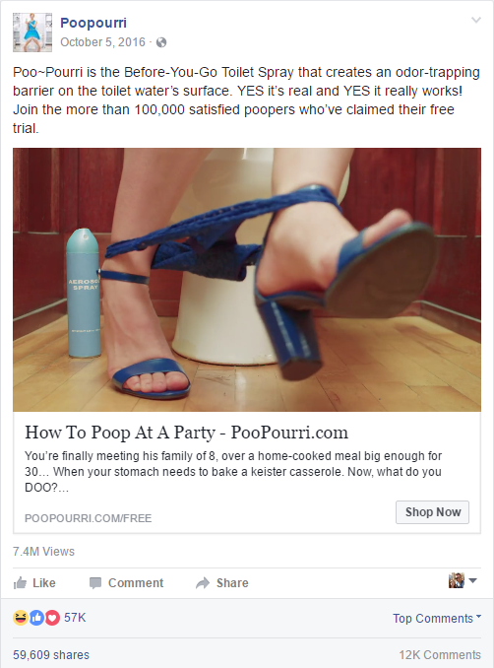Open the Poopourri profile picture
494x668 pixels.
click(x=32, y=33)
